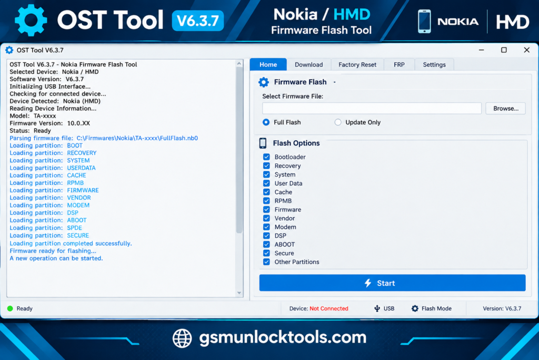Click the 'Model: TA-xxxx' log line
This screenshot has height=360, width=539.
(x=33, y=116)
